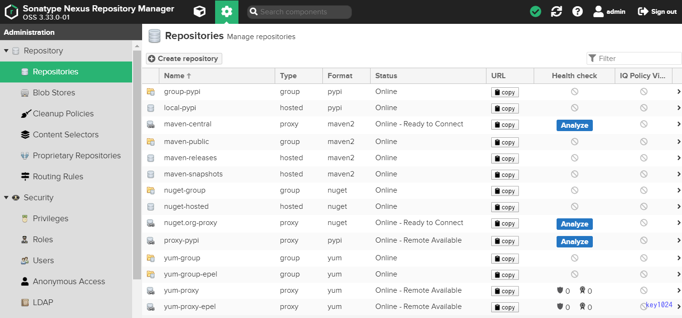
Task: Sort by the Type column header
Action: (299, 76)
